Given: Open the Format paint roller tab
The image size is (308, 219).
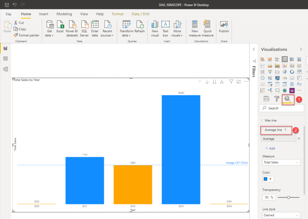Looking at the screenshot, I should click(277, 99).
